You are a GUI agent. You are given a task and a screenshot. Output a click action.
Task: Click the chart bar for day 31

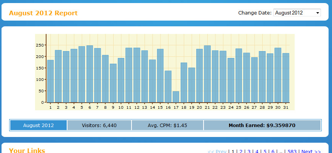click(x=286, y=78)
